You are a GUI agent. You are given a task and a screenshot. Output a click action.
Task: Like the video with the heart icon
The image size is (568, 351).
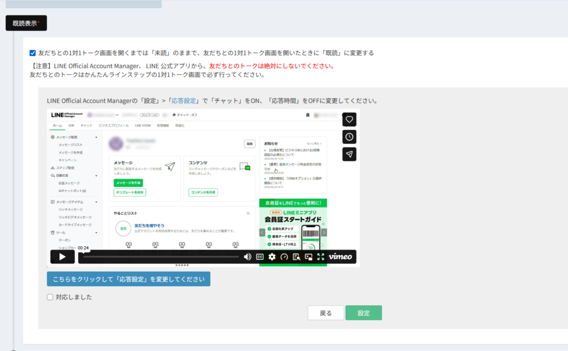[349, 120]
